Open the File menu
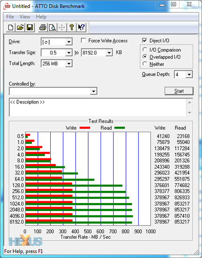Screen dimensions: 202x258 tap(10, 17)
